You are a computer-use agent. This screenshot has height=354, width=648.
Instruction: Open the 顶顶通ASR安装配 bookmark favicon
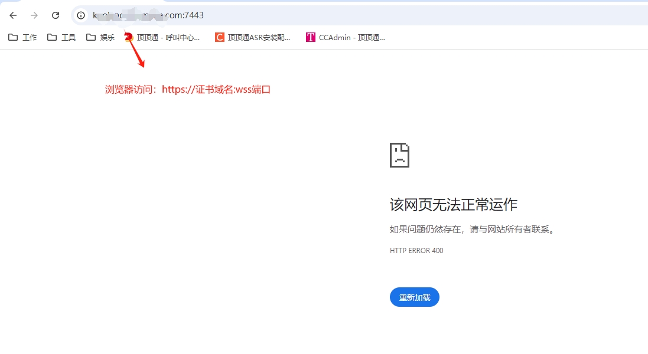coord(219,37)
